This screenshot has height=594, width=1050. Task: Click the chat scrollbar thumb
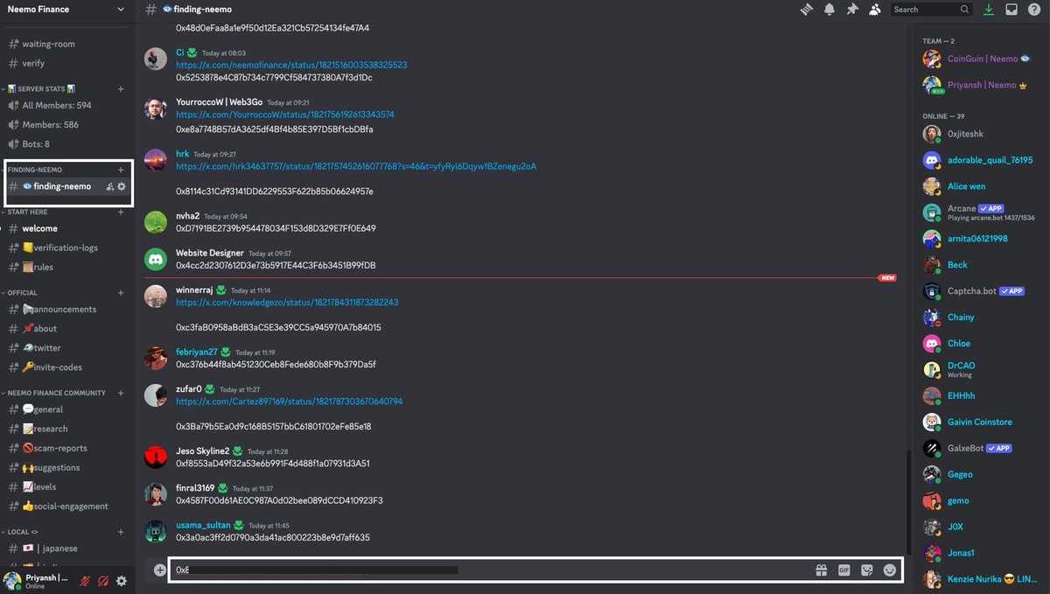[x=907, y=500]
